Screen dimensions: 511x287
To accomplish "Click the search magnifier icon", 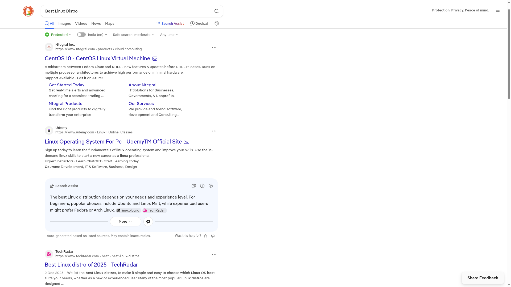I will [x=216, y=11].
